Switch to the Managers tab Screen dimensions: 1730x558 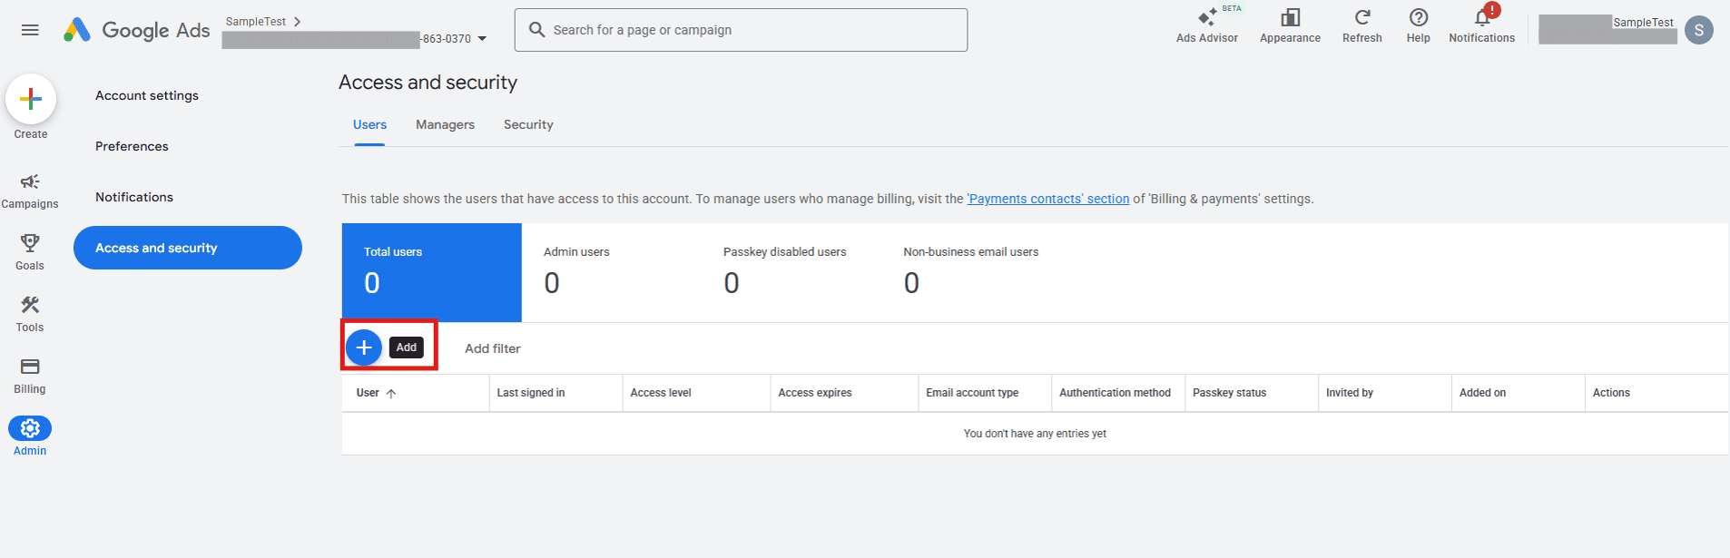(x=445, y=125)
